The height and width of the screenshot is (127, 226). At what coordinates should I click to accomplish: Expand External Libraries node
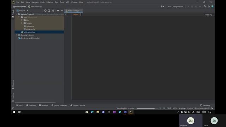pyautogui.click(x=16, y=35)
